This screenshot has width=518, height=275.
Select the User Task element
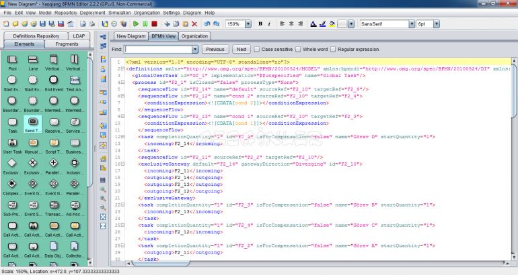[x=12, y=146]
